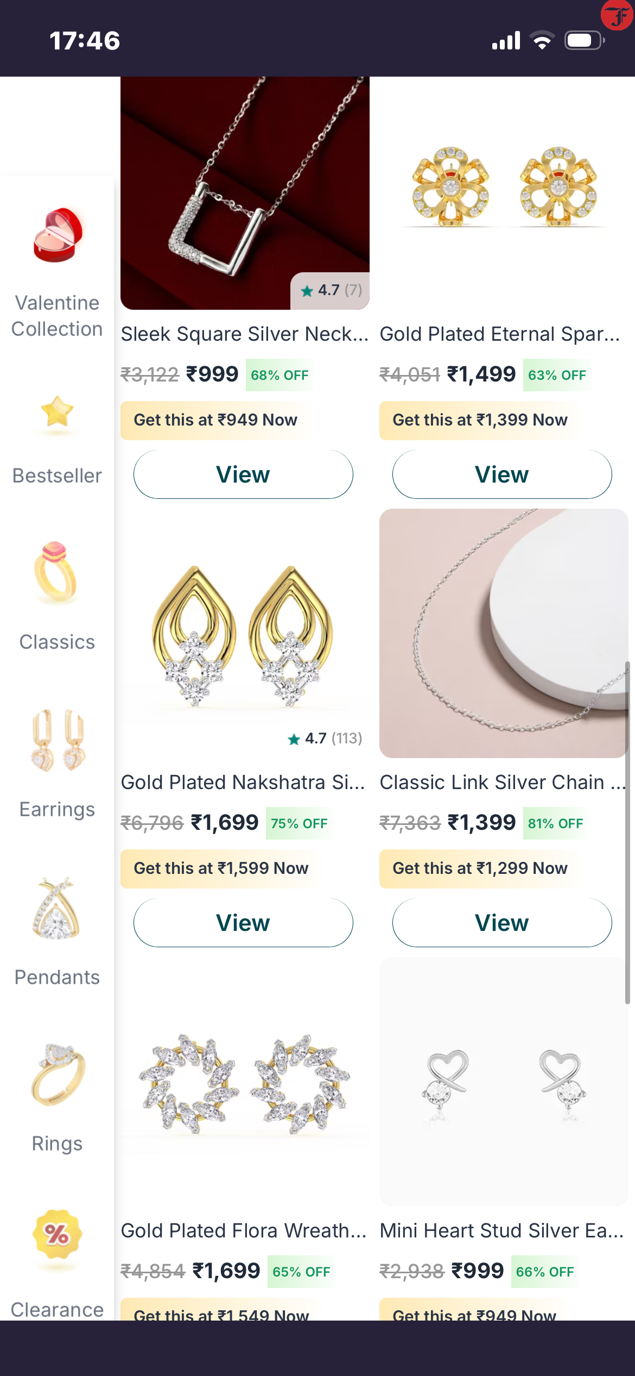Screen dimensions: 635x1376
Task: Choose the Pendants category icon
Action: [56, 908]
